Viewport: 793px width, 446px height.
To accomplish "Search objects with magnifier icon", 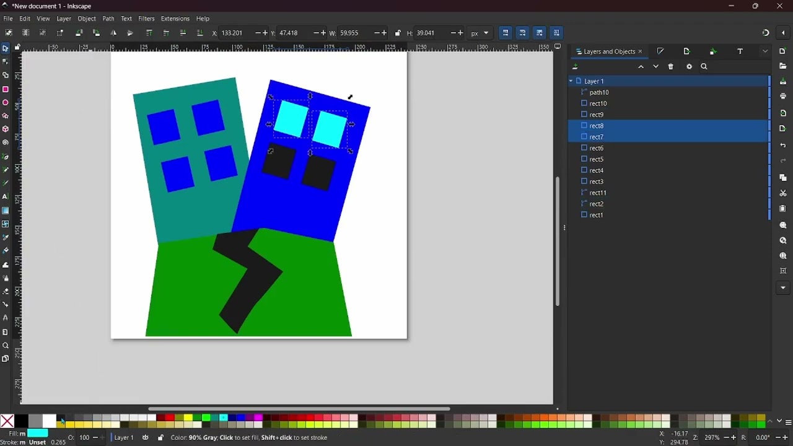I will pos(704,66).
